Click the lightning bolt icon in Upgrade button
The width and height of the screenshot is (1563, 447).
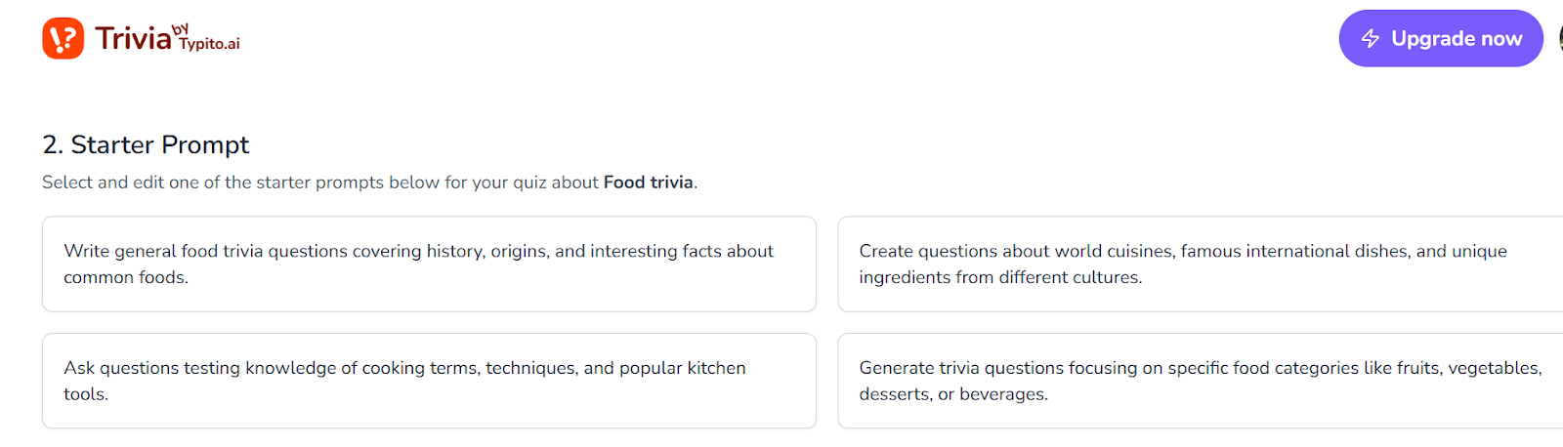pyautogui.click(x=1371, y=39)
